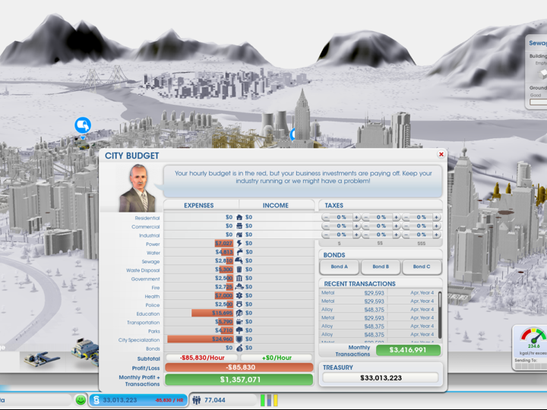Increase Commercial medium-wealth tax rate

pyautogui.click(x=397, y=226)
